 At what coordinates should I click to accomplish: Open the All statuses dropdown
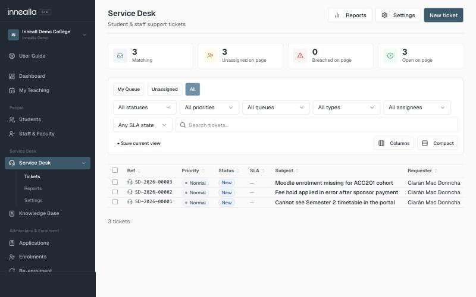pyautogui.click(x=145, y=108)
